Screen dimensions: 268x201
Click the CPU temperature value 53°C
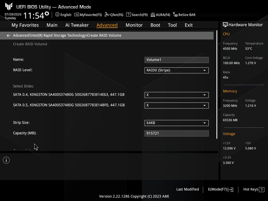pos(249,49)
